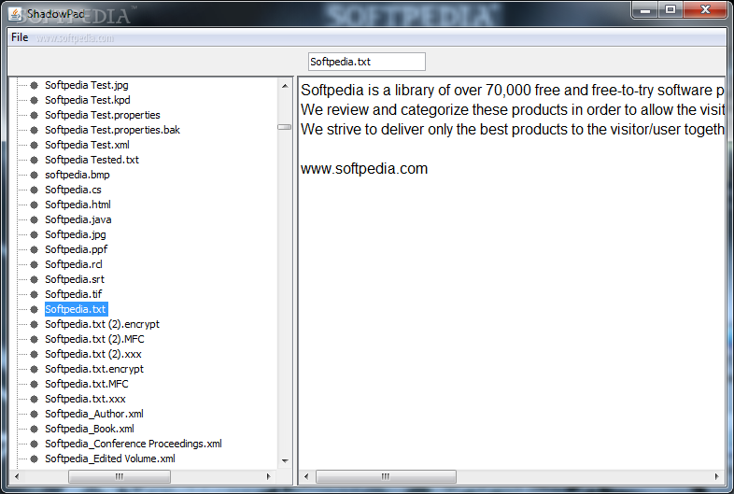Click file tree scroll down arrow
734x494 pixels.
285,461
